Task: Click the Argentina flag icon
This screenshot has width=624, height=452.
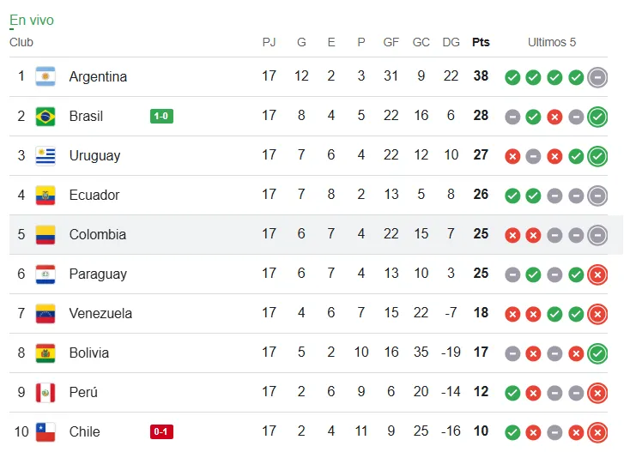Action: 45,76
